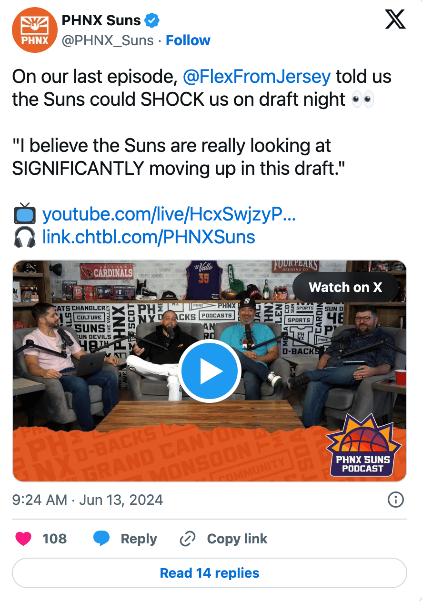Open the tweet info circle icon

(396, 500)
